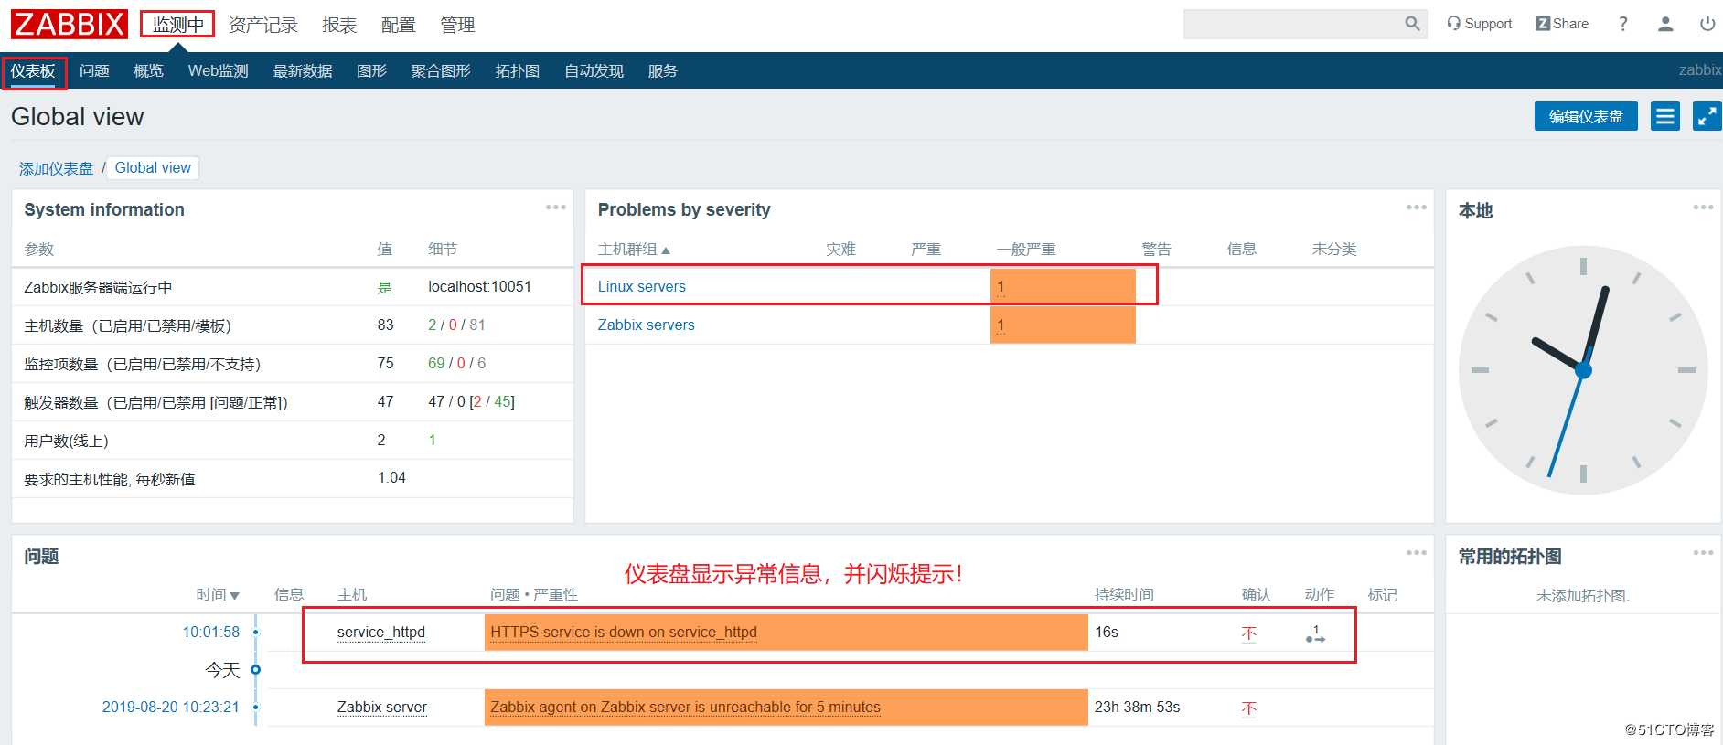Select the 最新数据 submenu tab
Screen dimensions: 1723x745
click(x=303, y=71)
